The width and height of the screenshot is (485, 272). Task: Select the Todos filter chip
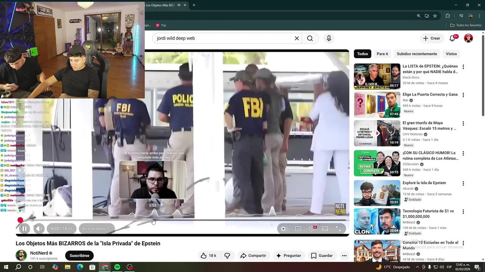[363, 54]
